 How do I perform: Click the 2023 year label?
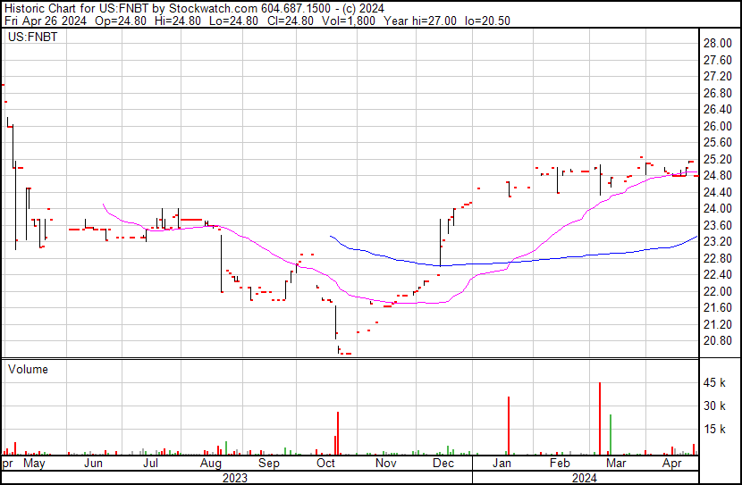pos(235,479)
